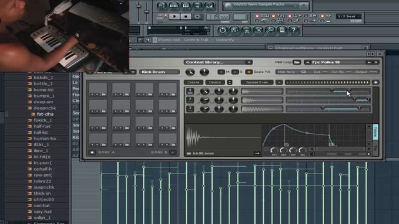
Task: Select deep-snr sample in browser
Action: [44, 102]
